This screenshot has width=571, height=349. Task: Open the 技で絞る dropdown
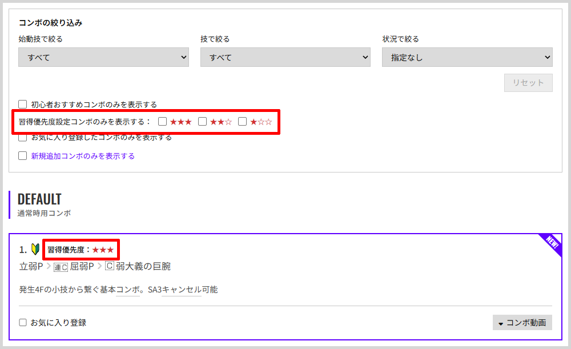285,57
